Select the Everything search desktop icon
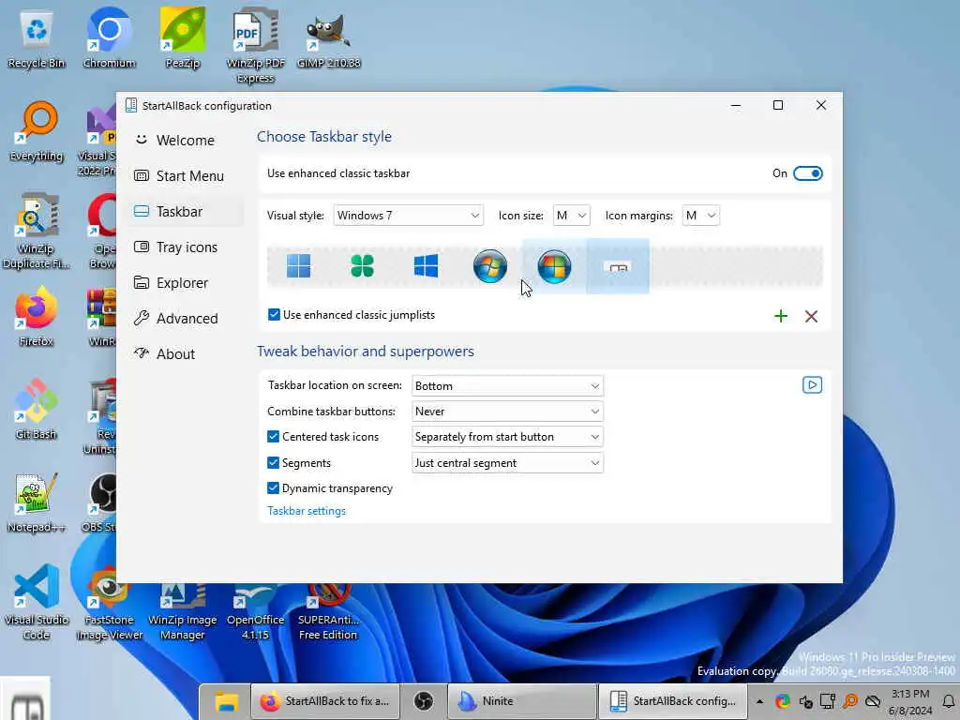 point(37,131)
